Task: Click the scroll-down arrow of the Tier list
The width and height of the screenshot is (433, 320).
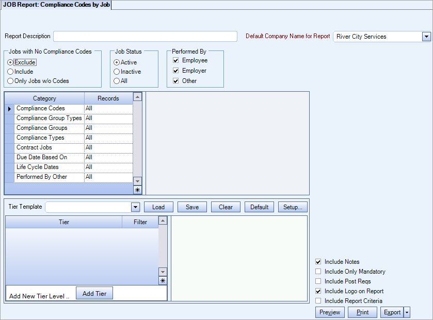Action: (x=163, y=272)
